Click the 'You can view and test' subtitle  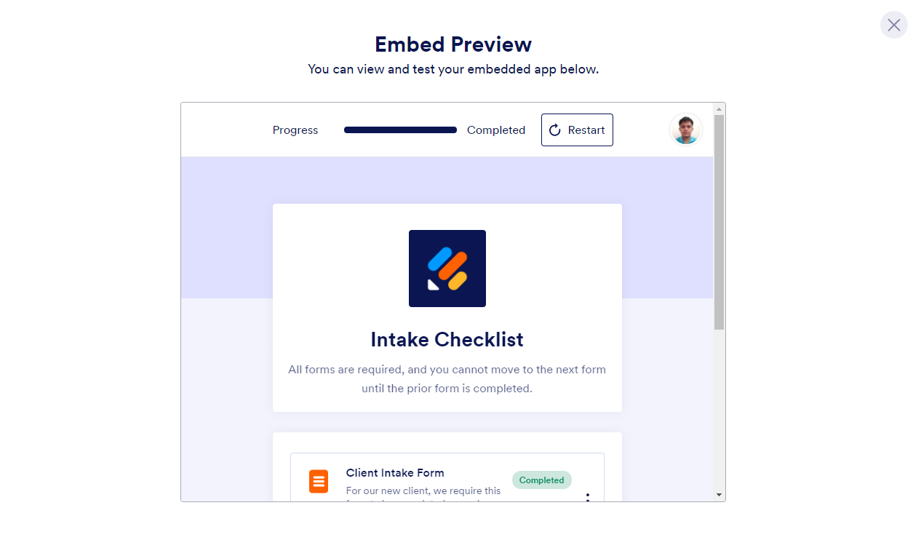click(453, 69)
